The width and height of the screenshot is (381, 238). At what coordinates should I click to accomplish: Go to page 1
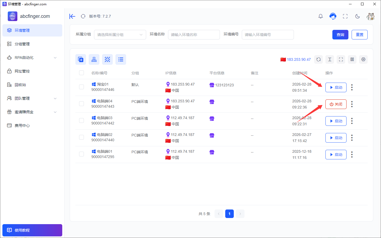230,214
